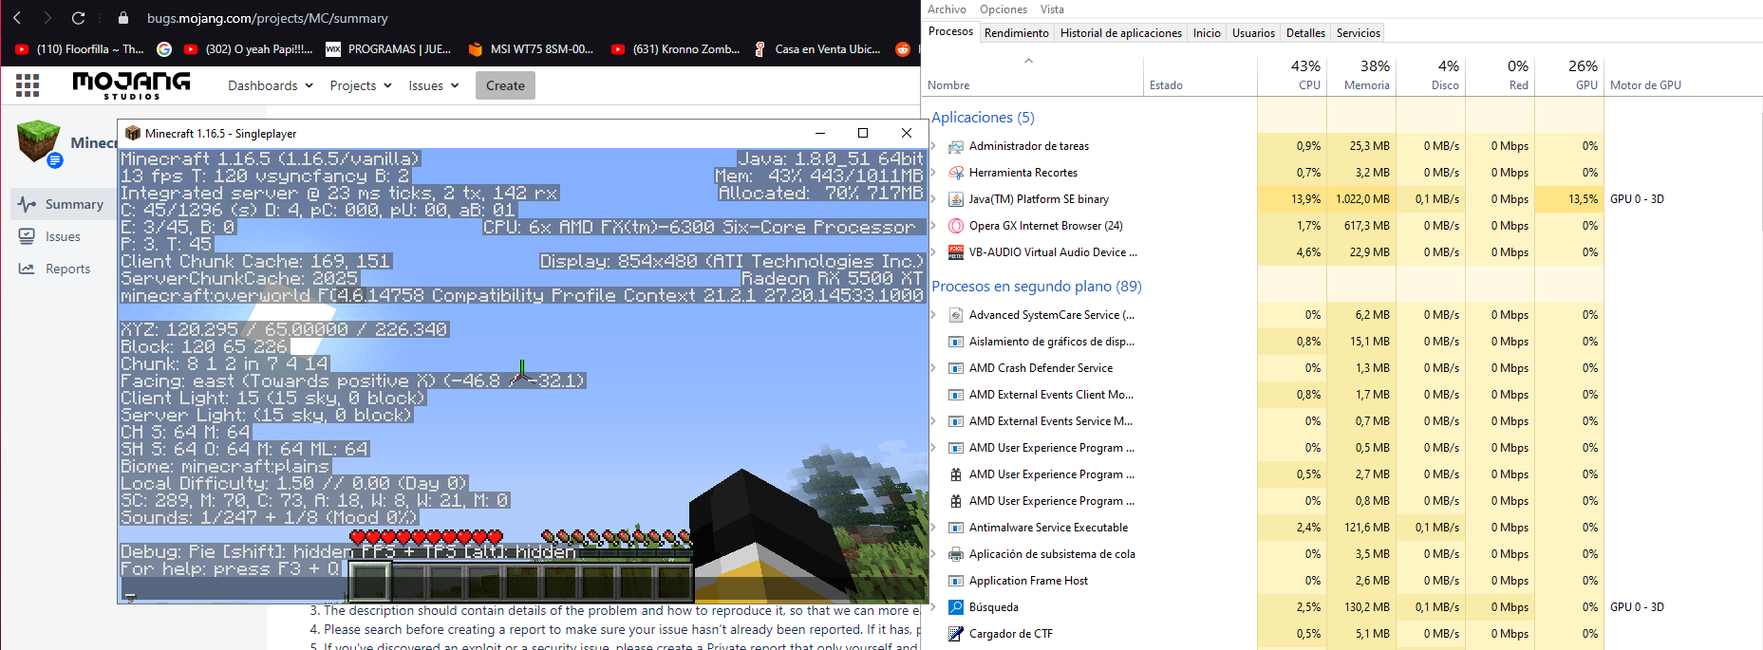Image resolution: width=1763 pixels, height=650 pixels.
Task: Select the first Minecraft hotbar slot
Action: click(x=370, y=581)
